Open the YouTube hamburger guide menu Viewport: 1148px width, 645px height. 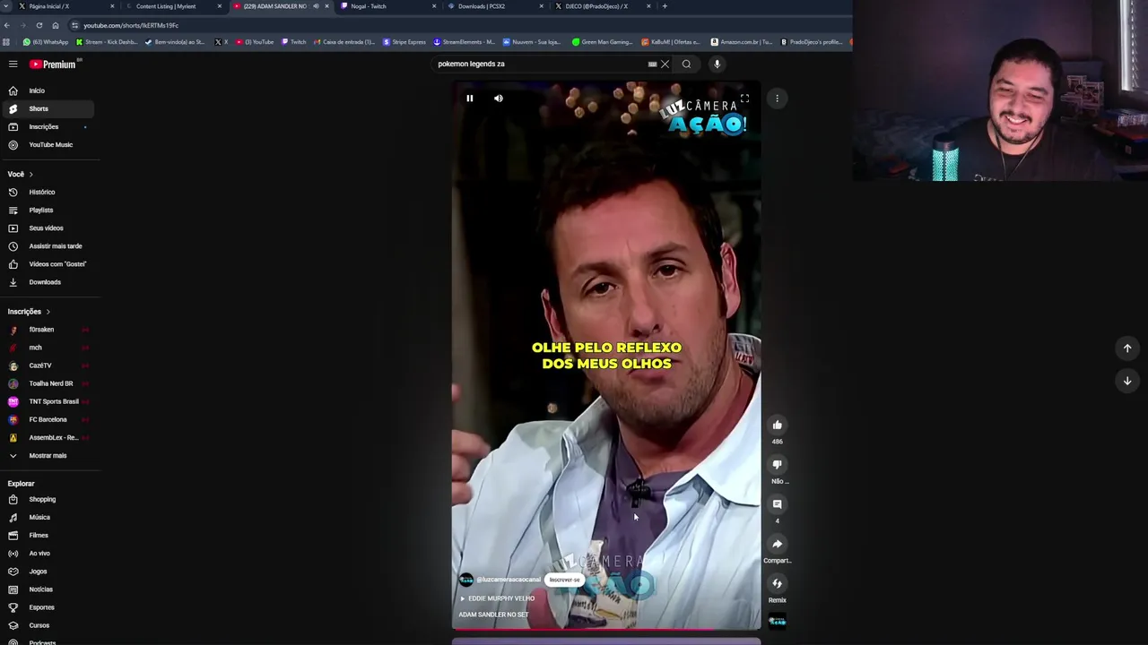[13, 64]
